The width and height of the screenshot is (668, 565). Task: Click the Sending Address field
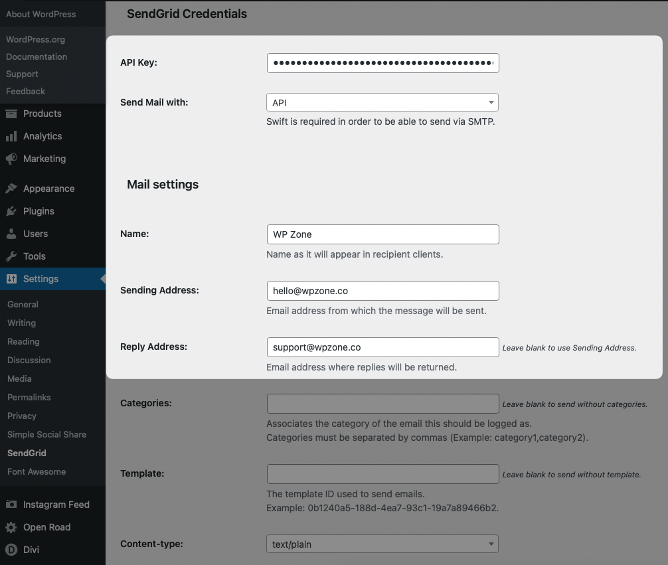tap(382, 291)
